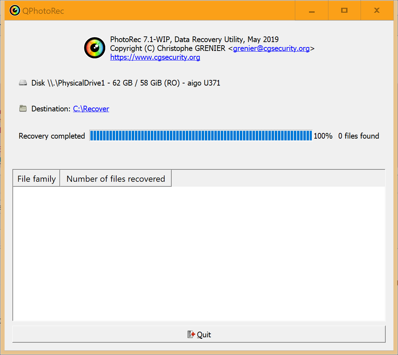
Task: Click the "Recovery completed" status label
Action: tap(52, 136)
